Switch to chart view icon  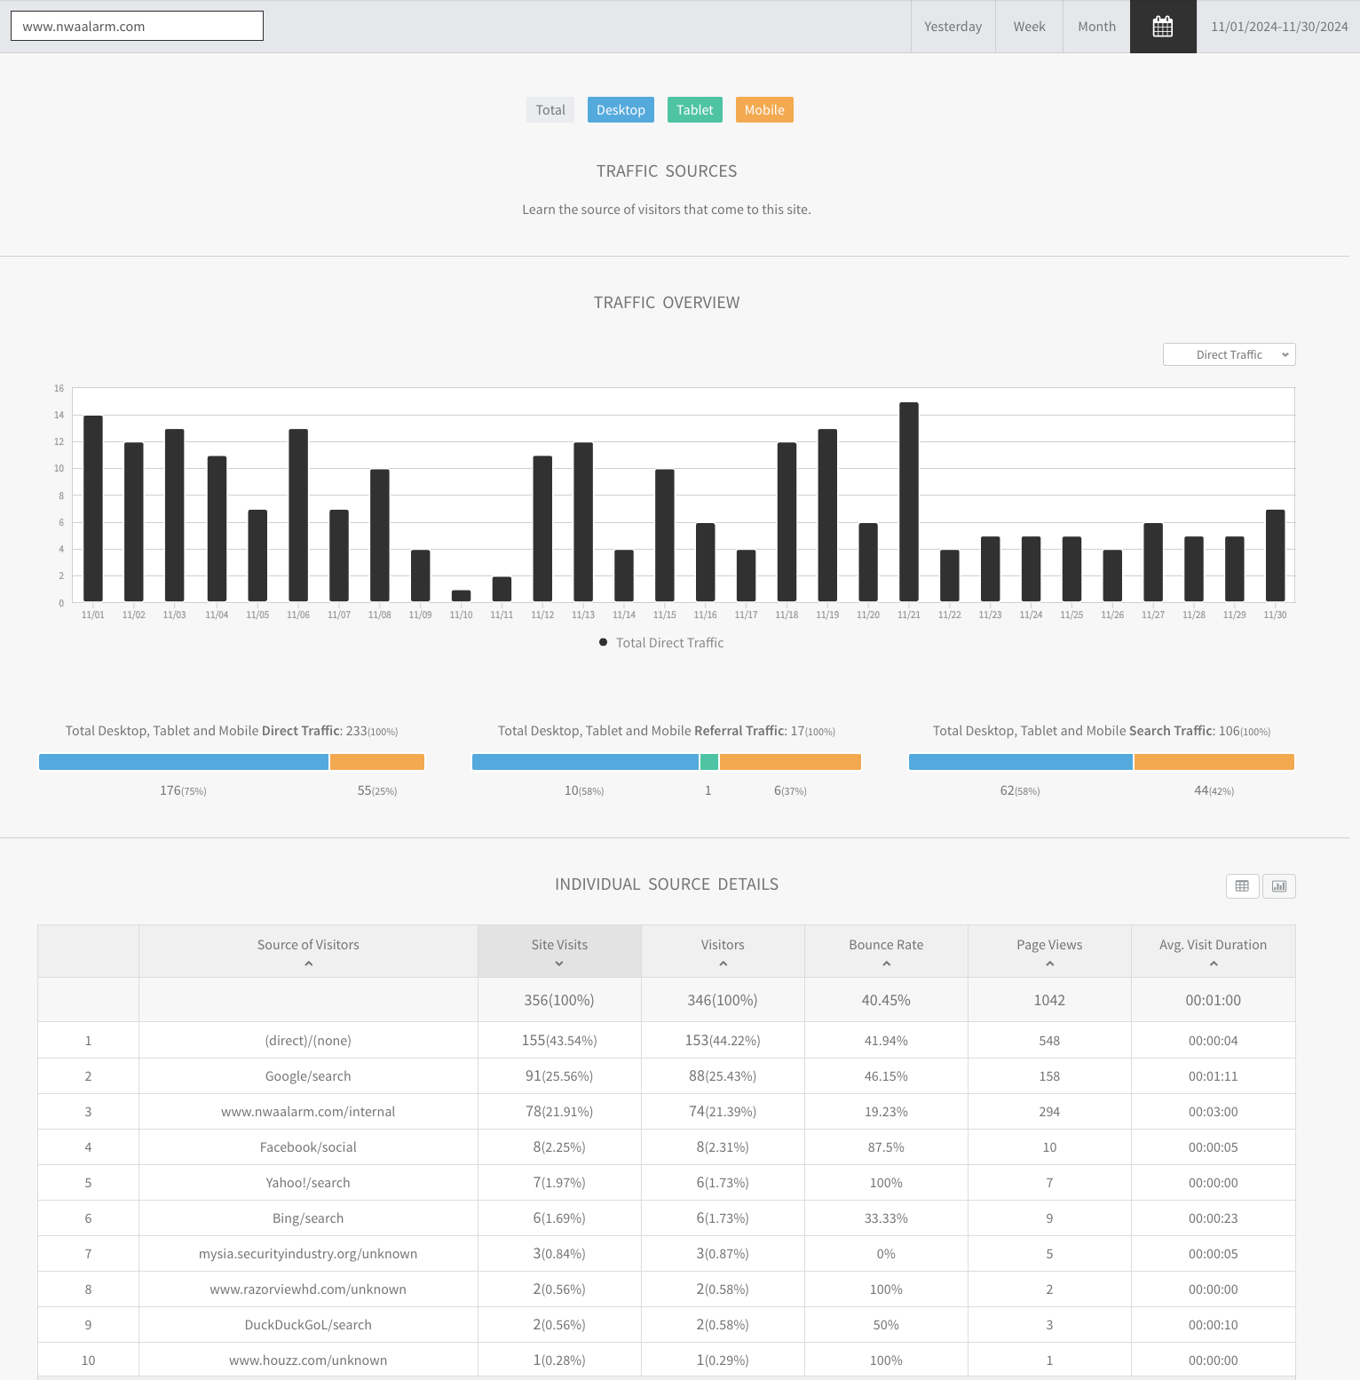pyautogui.click(x=1279, y=886)
